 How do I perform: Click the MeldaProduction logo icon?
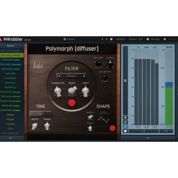[1, 39]
